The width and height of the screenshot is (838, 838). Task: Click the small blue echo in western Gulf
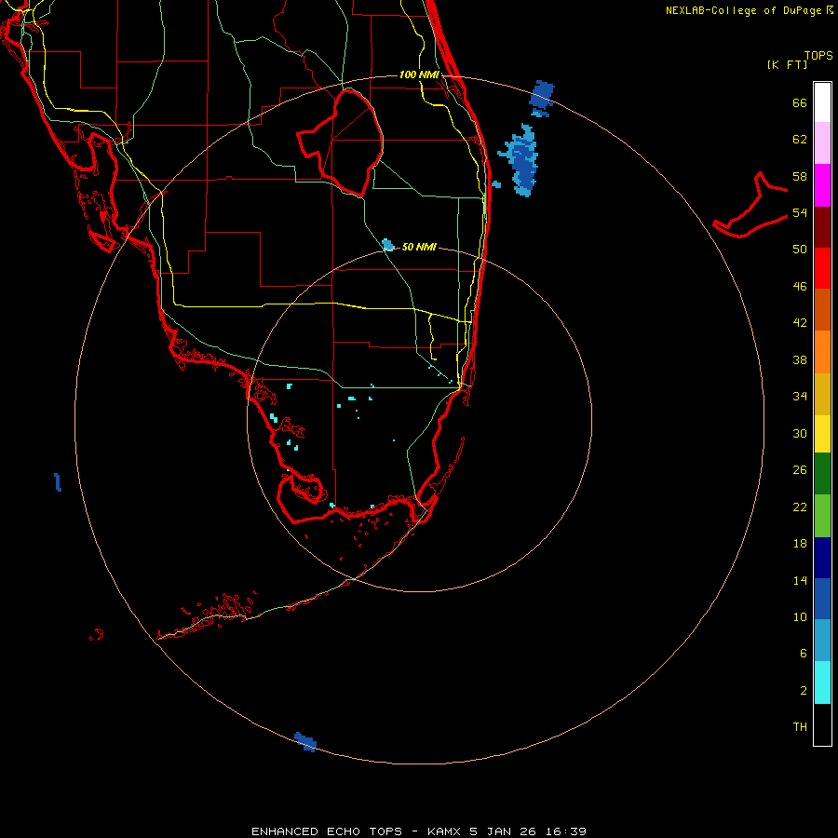click(58, 482)
